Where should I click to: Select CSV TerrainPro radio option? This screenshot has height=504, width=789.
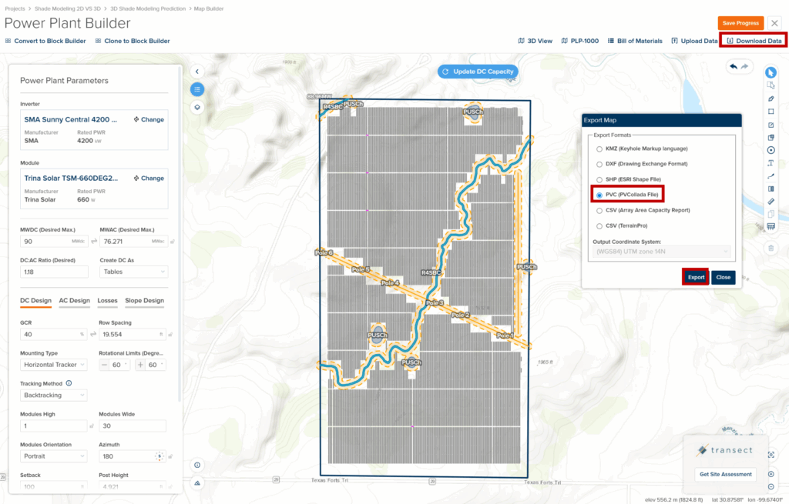coord(599,225)
